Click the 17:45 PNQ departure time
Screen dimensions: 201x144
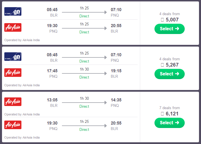point(52,71)
